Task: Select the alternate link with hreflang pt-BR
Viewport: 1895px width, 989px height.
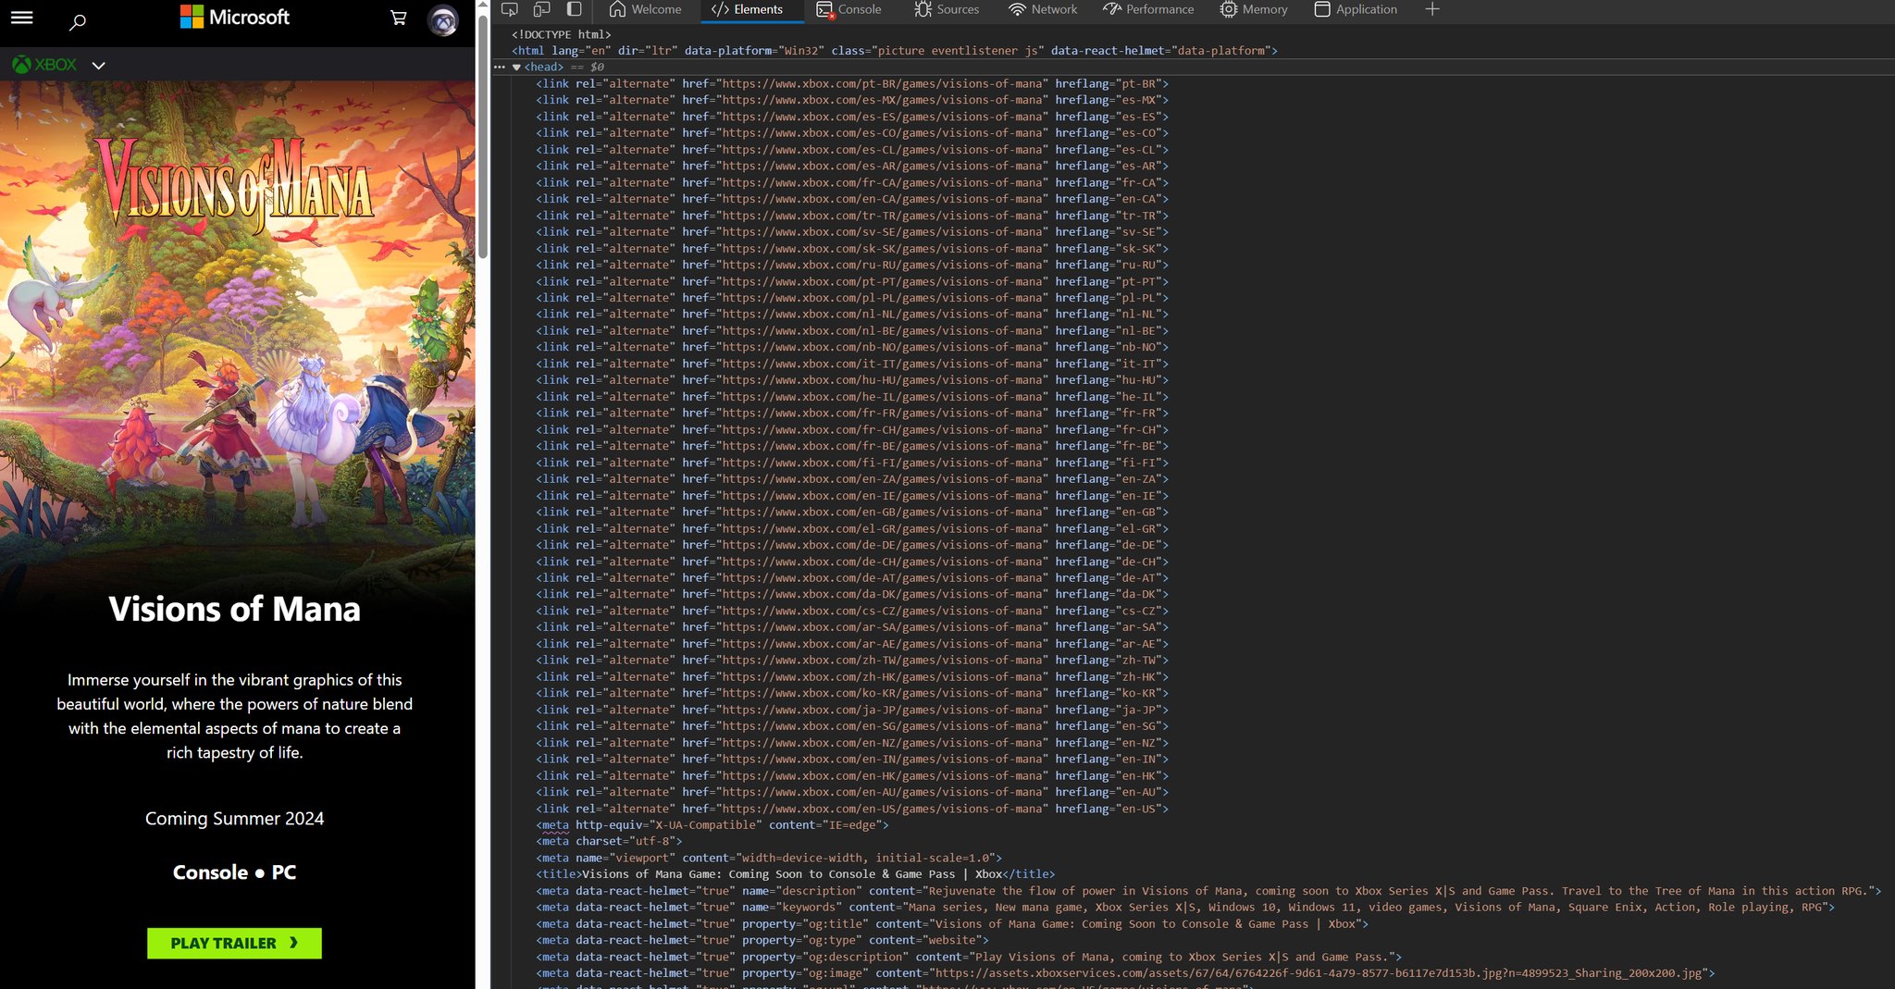Action: click(852, 84)
